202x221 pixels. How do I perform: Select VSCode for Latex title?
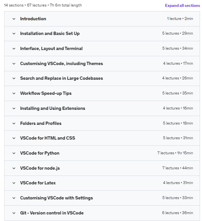click(38, 183)
